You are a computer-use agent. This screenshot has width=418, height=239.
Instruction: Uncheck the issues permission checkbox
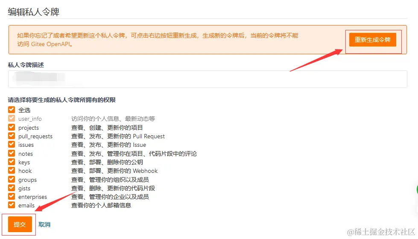point(12,144)
